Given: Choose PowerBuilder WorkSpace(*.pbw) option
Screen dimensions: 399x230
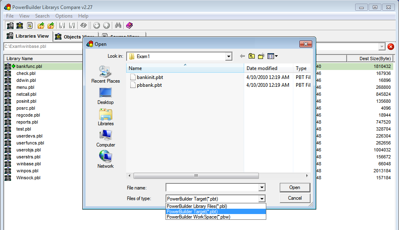Looking at the screenshot, I should [x=216, y=217].
